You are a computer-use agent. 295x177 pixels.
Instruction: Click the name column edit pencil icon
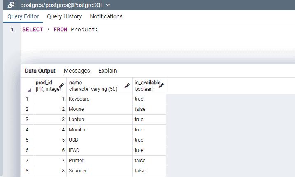click(127, 85)
